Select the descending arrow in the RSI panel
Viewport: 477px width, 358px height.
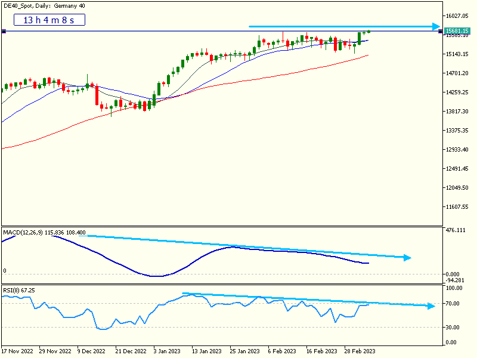tap(310, 298)
